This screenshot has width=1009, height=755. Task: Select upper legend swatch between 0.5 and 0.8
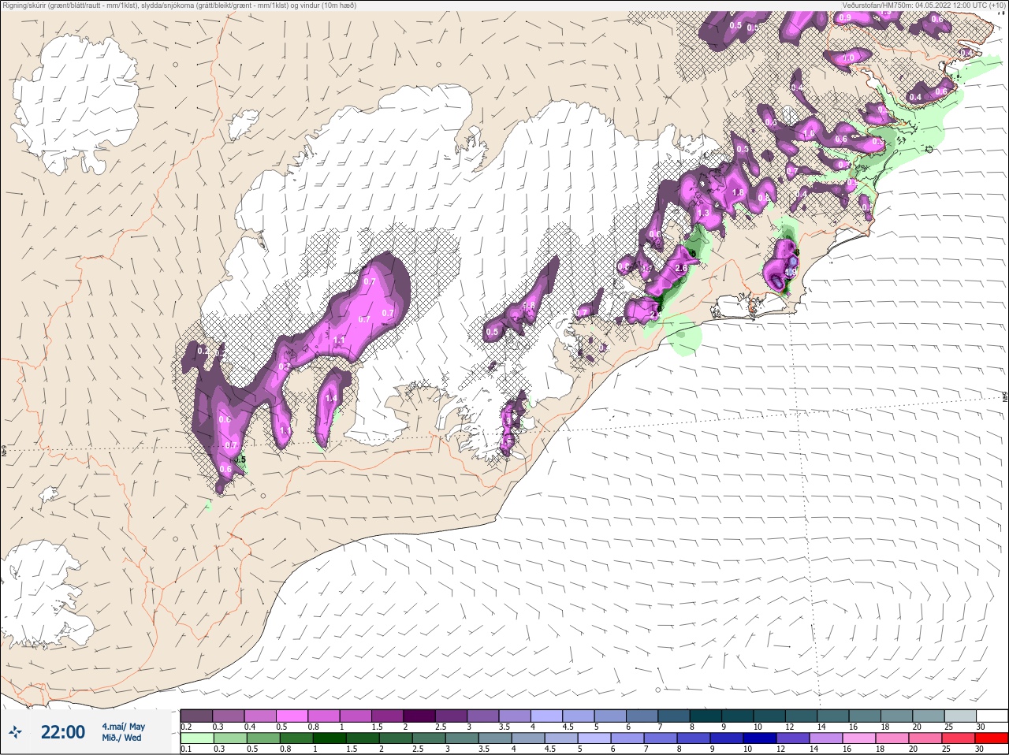292,716
